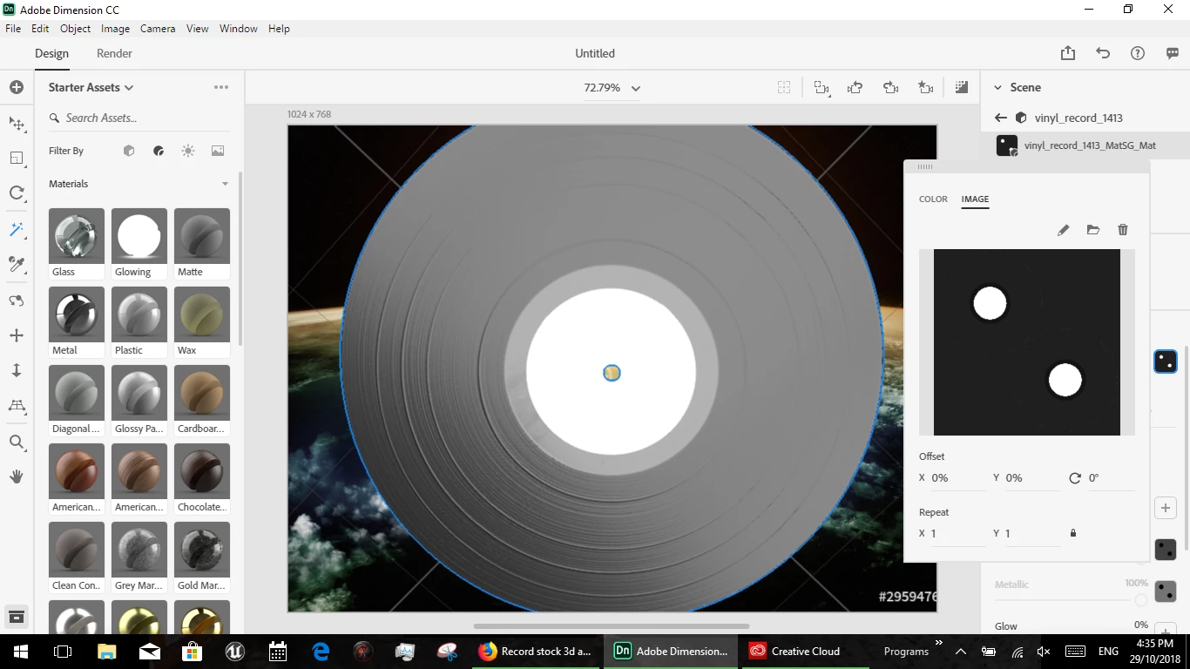Open the Firefox Record stock taskbar window
Image resolution: width=1190 pixels, height=669 pixels.
(x=536, y=651)
